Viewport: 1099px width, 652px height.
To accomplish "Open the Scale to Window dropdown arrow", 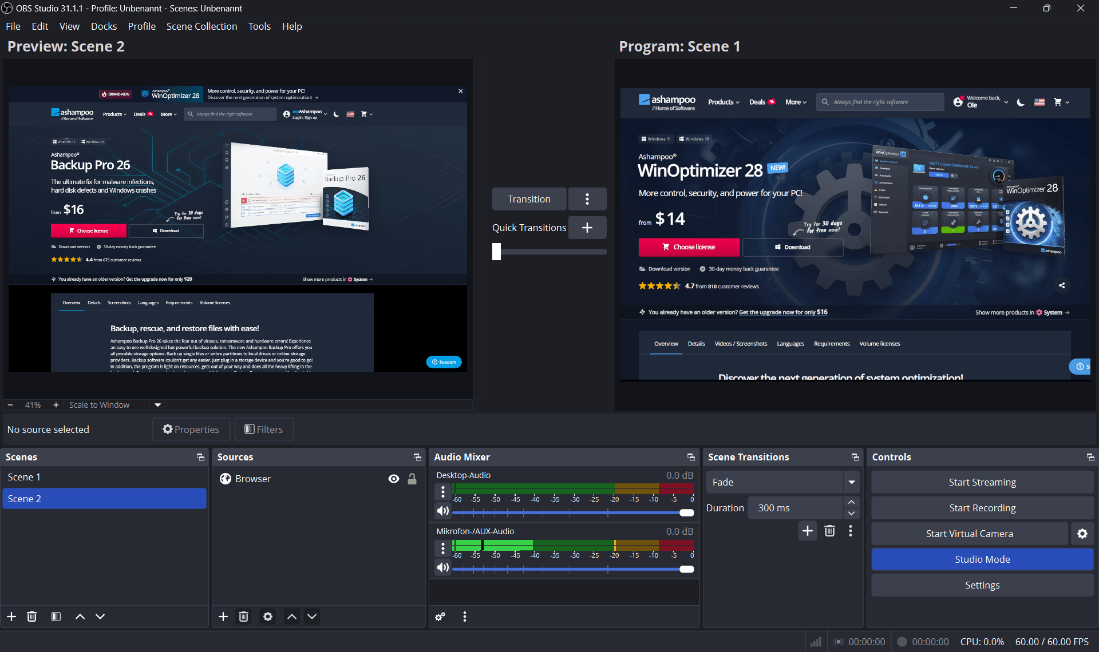I will tap(157, 405).
